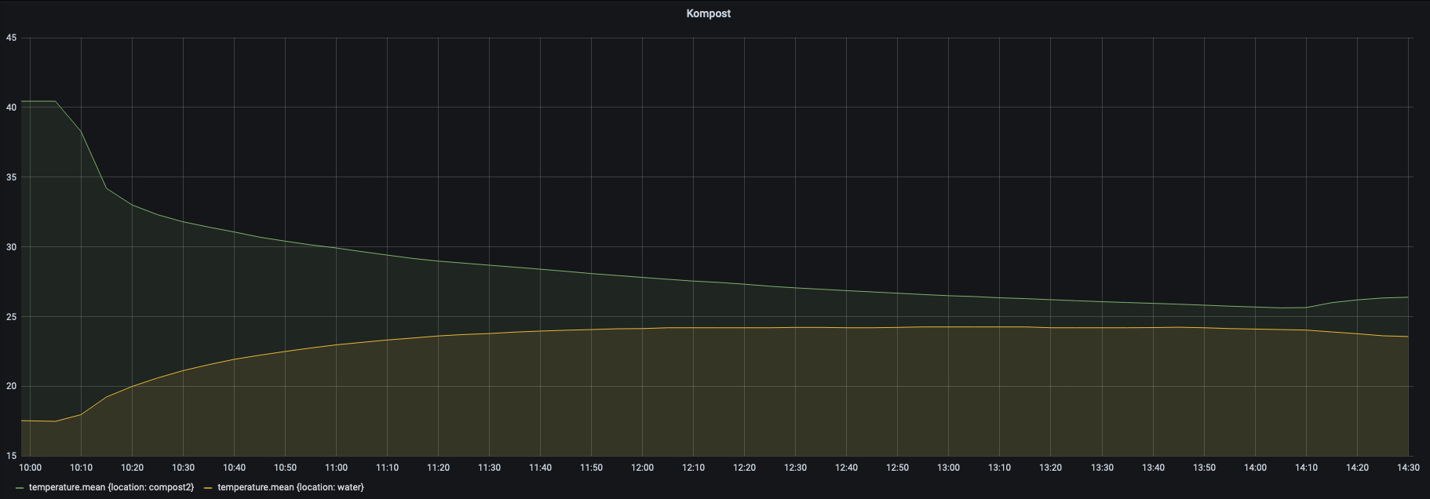Toggle the compost2 temperature series legend label
Screen dimensions: 1430x499
111,487
